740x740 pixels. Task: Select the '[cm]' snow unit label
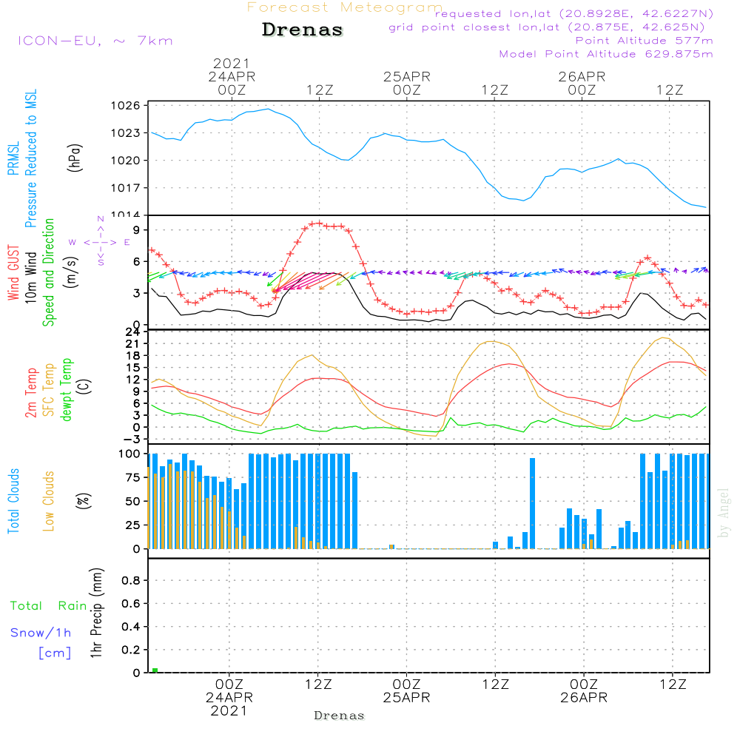point(55,653)
